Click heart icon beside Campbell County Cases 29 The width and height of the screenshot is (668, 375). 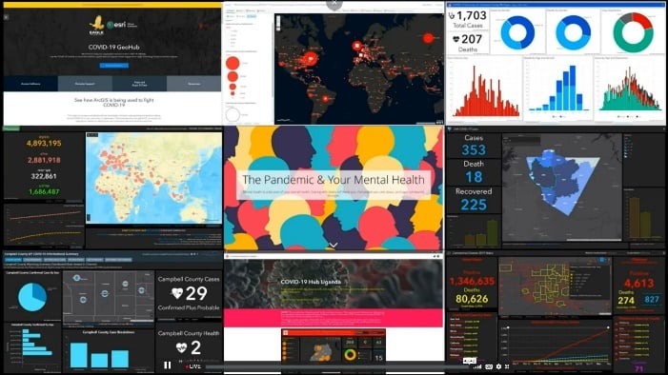pos(177,293)
